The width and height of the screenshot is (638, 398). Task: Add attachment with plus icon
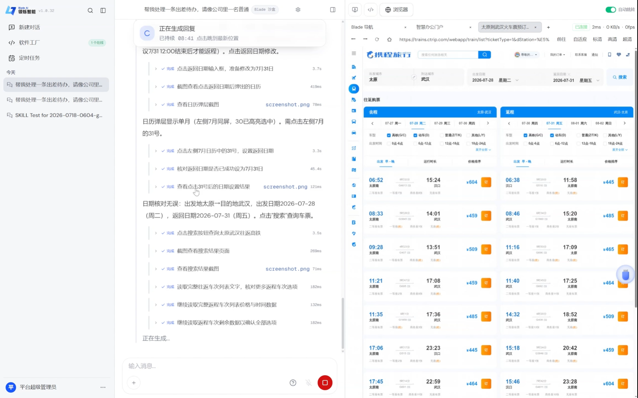click(134, 383)
